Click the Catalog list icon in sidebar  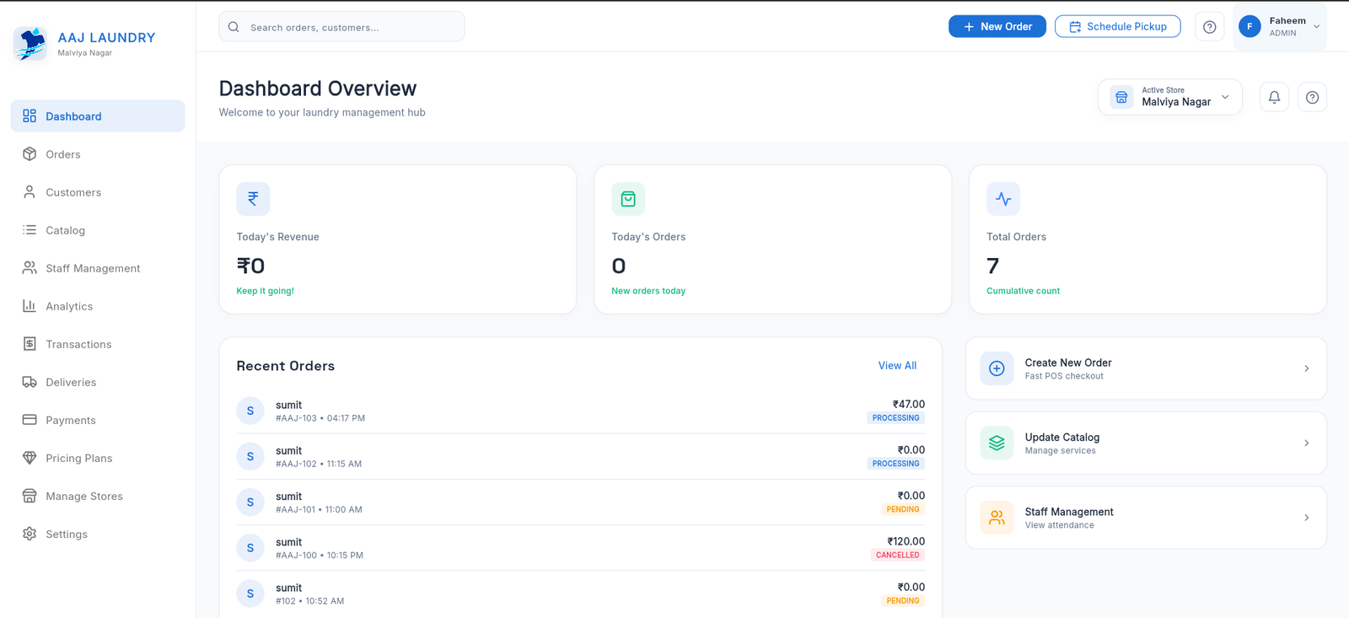(x=30, y=230)
